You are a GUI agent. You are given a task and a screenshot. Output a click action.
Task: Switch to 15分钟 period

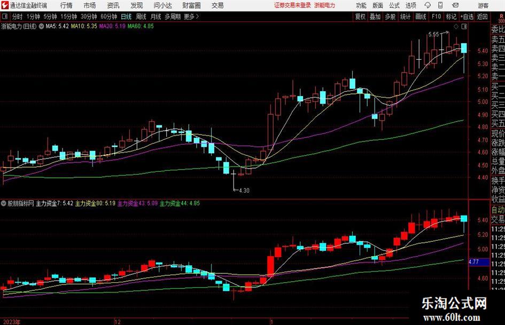click(68, 17)
